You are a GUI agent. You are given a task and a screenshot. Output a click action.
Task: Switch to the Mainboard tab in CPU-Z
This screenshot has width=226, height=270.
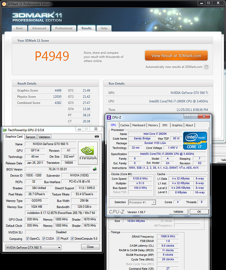[139, 125]
